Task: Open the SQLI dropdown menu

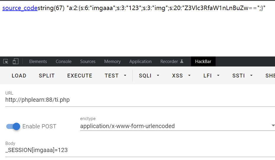Action: point(149,76)
